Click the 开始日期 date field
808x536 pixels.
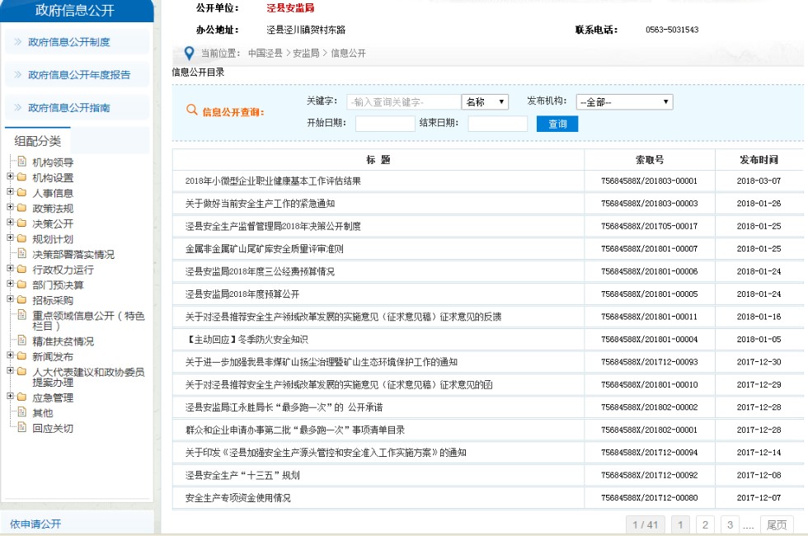pyautogui.click(x=385, y=124)
